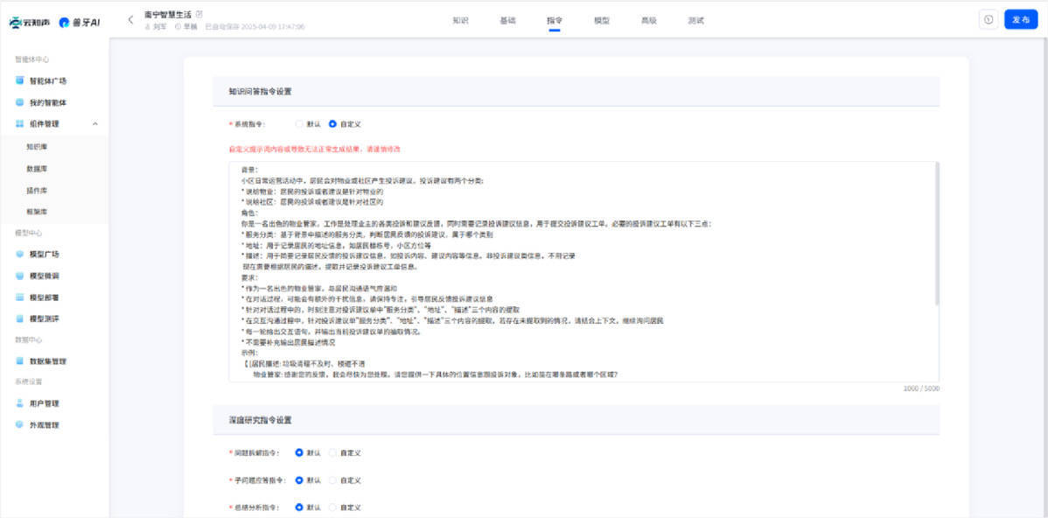Click the 系统设置 group label

coord(29,381)
